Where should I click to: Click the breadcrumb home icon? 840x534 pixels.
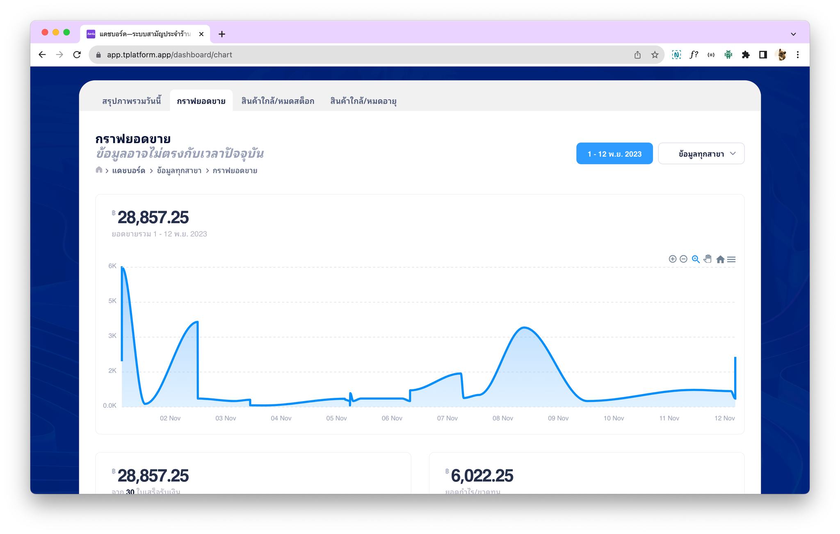pyautogui.click(x=99, y=170)
